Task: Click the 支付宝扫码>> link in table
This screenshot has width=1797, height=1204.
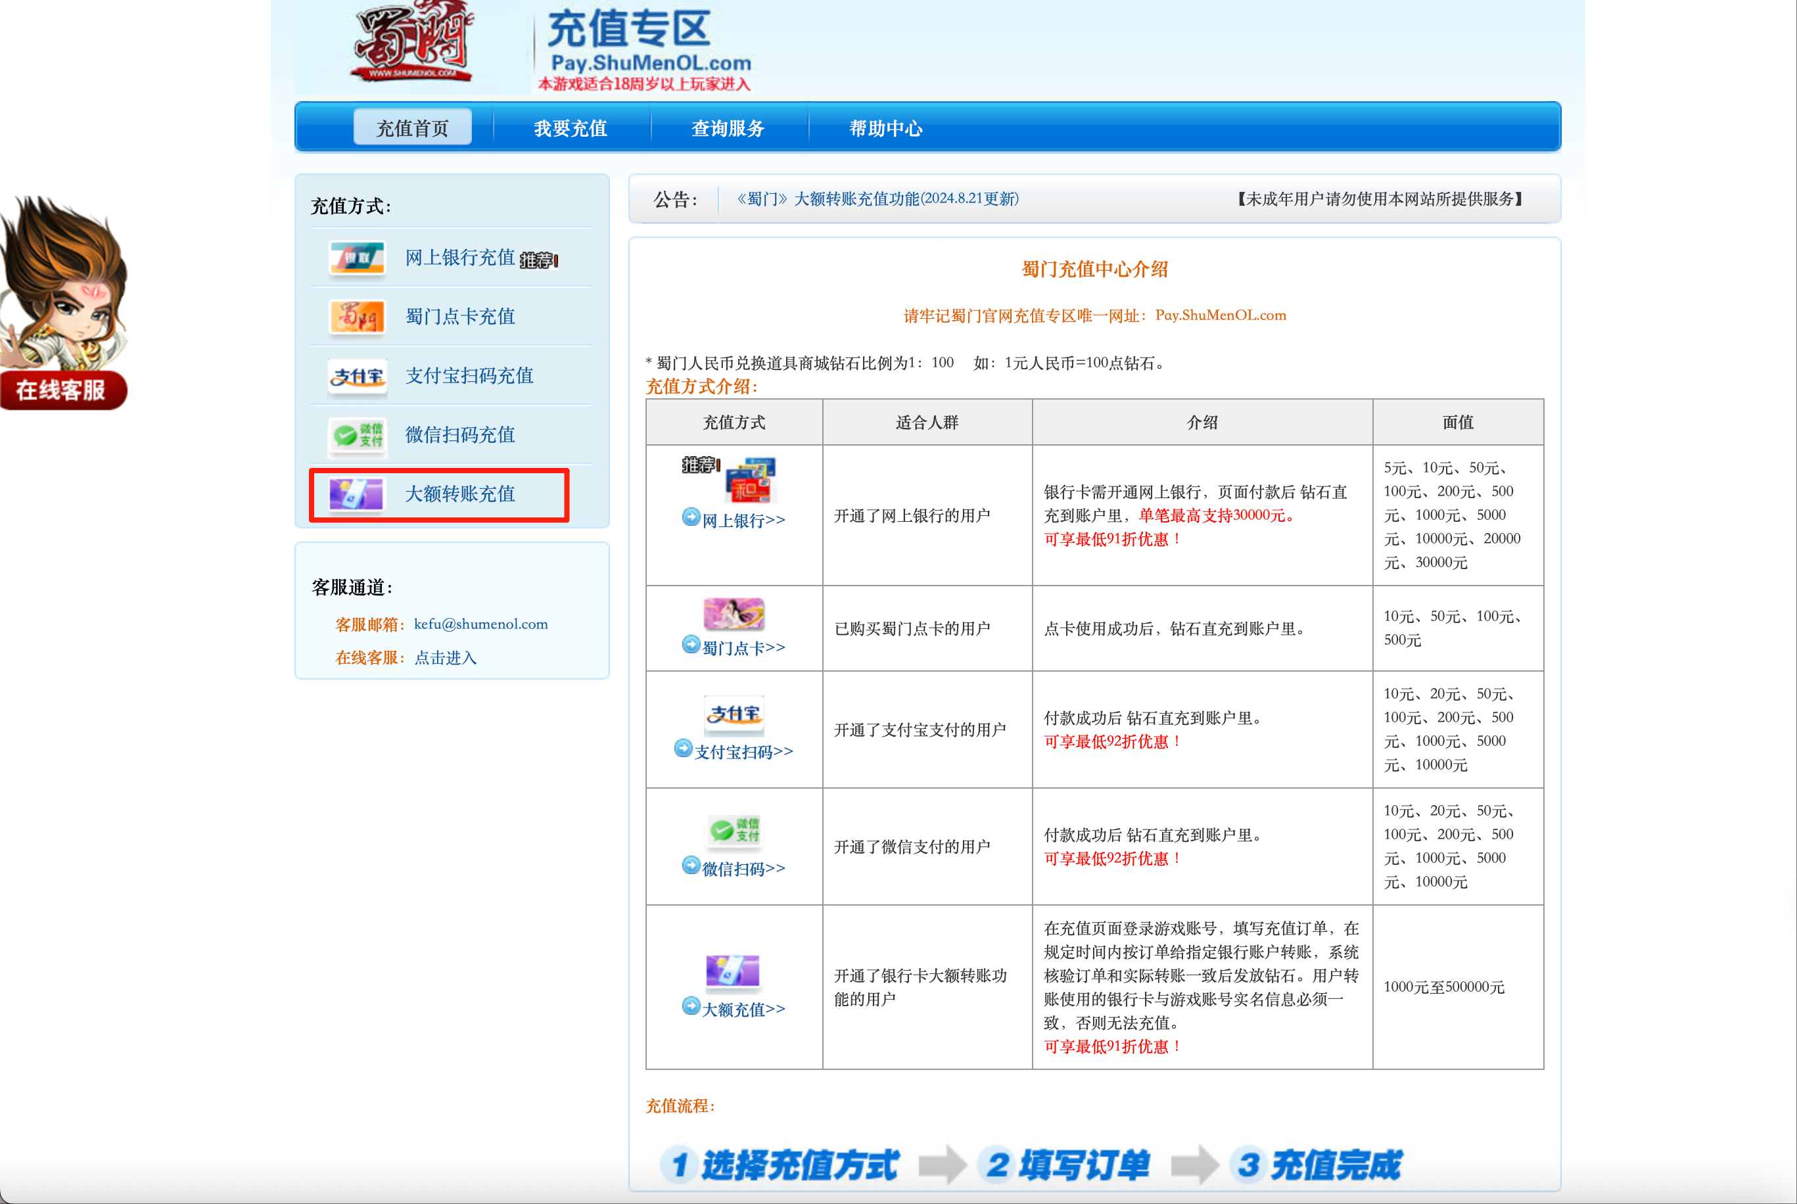Action: [x=743, y=752]
